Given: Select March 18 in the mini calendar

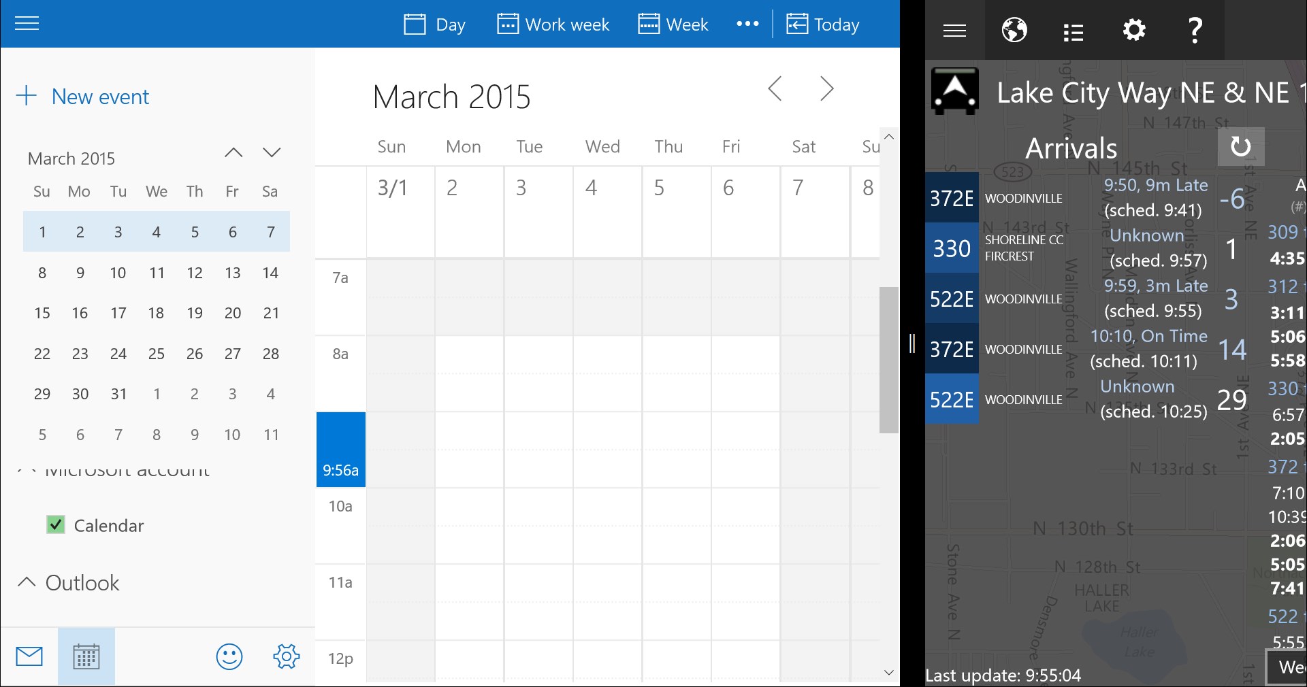Looking at the screenshot, I should (156, 313).
